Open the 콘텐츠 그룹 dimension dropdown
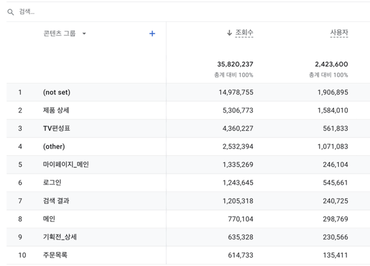 click(x=65, y=33)
